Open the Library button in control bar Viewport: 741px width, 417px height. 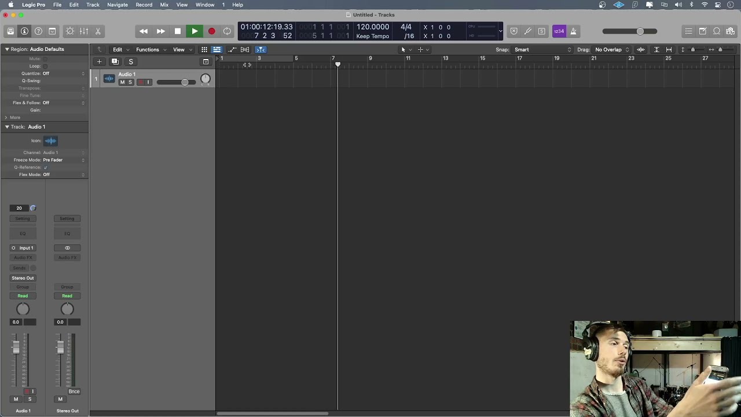[10, 31]
